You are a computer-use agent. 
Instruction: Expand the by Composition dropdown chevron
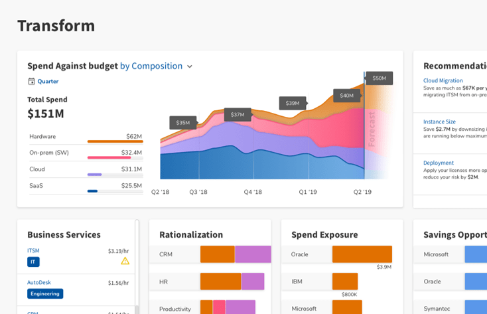[x=190, y=66]
